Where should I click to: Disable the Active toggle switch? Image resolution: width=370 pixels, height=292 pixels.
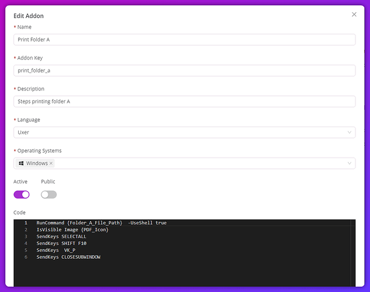[22, 194]
